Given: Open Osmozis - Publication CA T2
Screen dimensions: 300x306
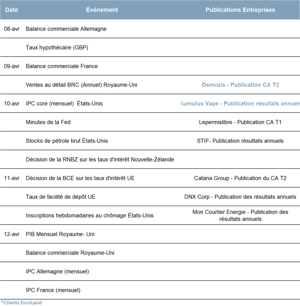Looking at the screenshot, I should tap(240, 85).
